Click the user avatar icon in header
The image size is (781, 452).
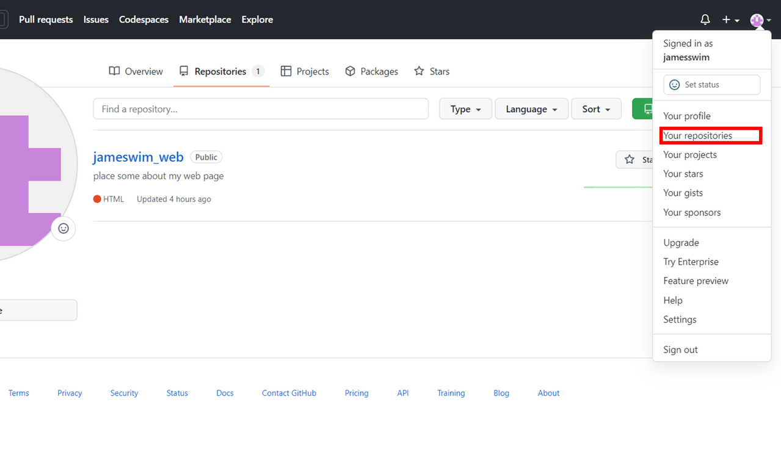click(757, 20)
